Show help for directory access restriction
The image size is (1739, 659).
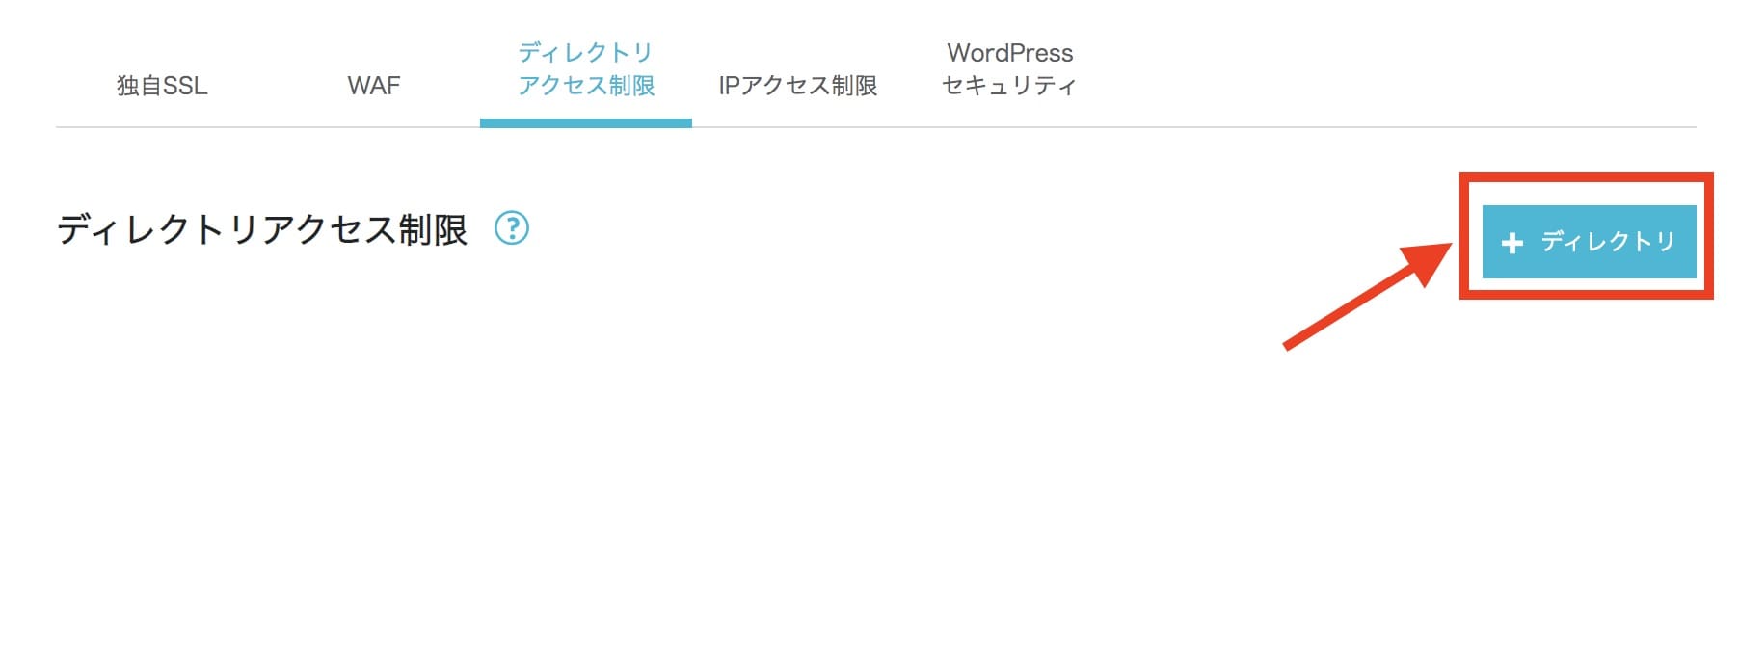pyautogui.click(x=512, y=228)
